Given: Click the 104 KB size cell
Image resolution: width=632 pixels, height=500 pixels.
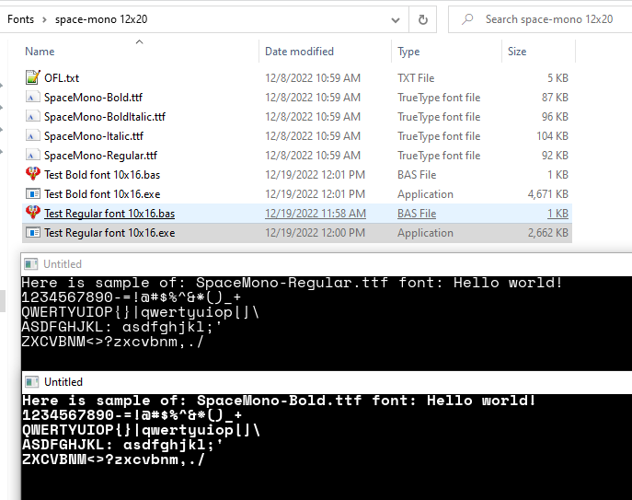Looking at the screenshot, I should (x=552, y=136).
